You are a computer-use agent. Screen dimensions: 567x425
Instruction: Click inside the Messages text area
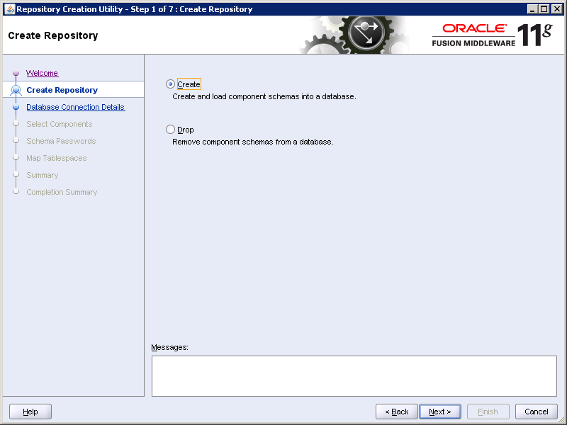tap(354, 376)
